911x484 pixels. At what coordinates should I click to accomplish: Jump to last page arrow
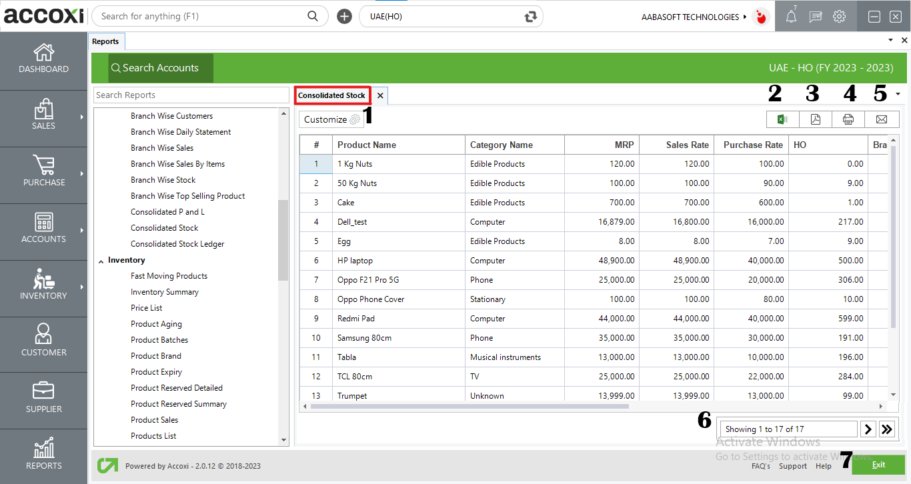click(887, 429)
